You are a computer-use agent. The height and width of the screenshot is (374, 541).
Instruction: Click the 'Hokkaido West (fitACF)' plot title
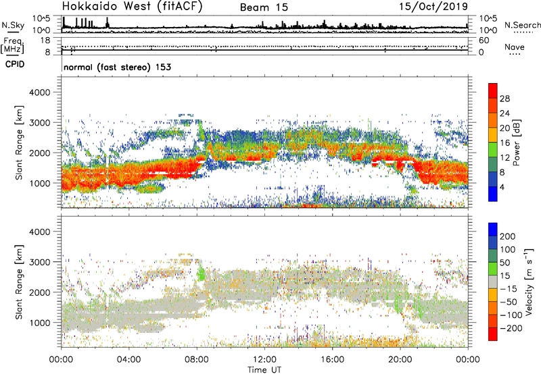pyautogui.click(x=132, y=6)
